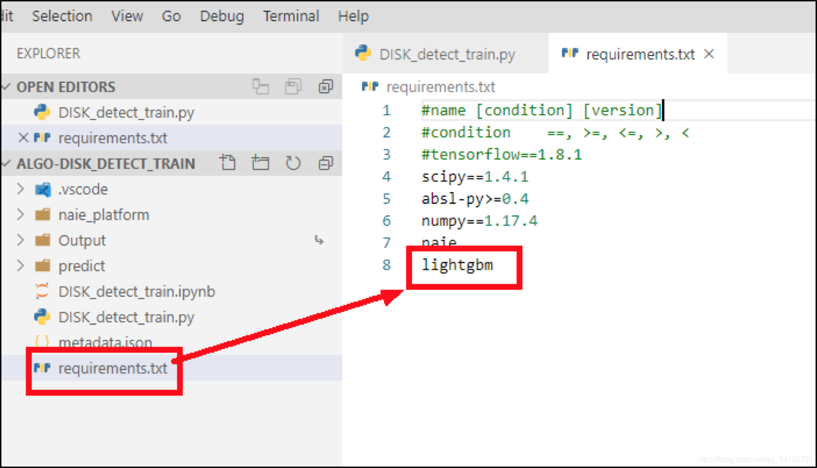Click the pip icon in requirements.txt breadcrumb
This screenshot has height=468, width=817.
pos(370,86)
